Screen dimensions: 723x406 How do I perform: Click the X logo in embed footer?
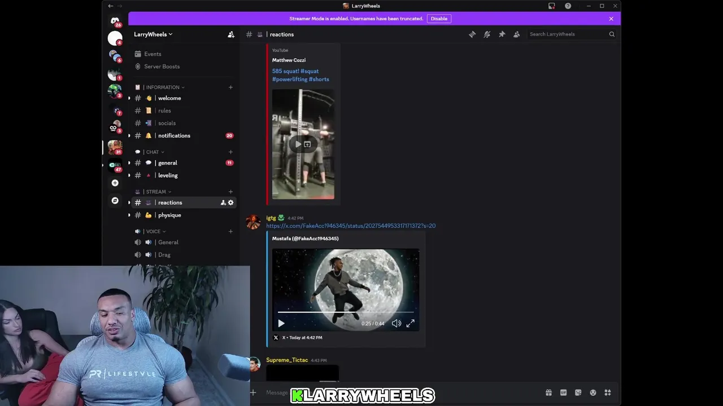click(276, 337)
